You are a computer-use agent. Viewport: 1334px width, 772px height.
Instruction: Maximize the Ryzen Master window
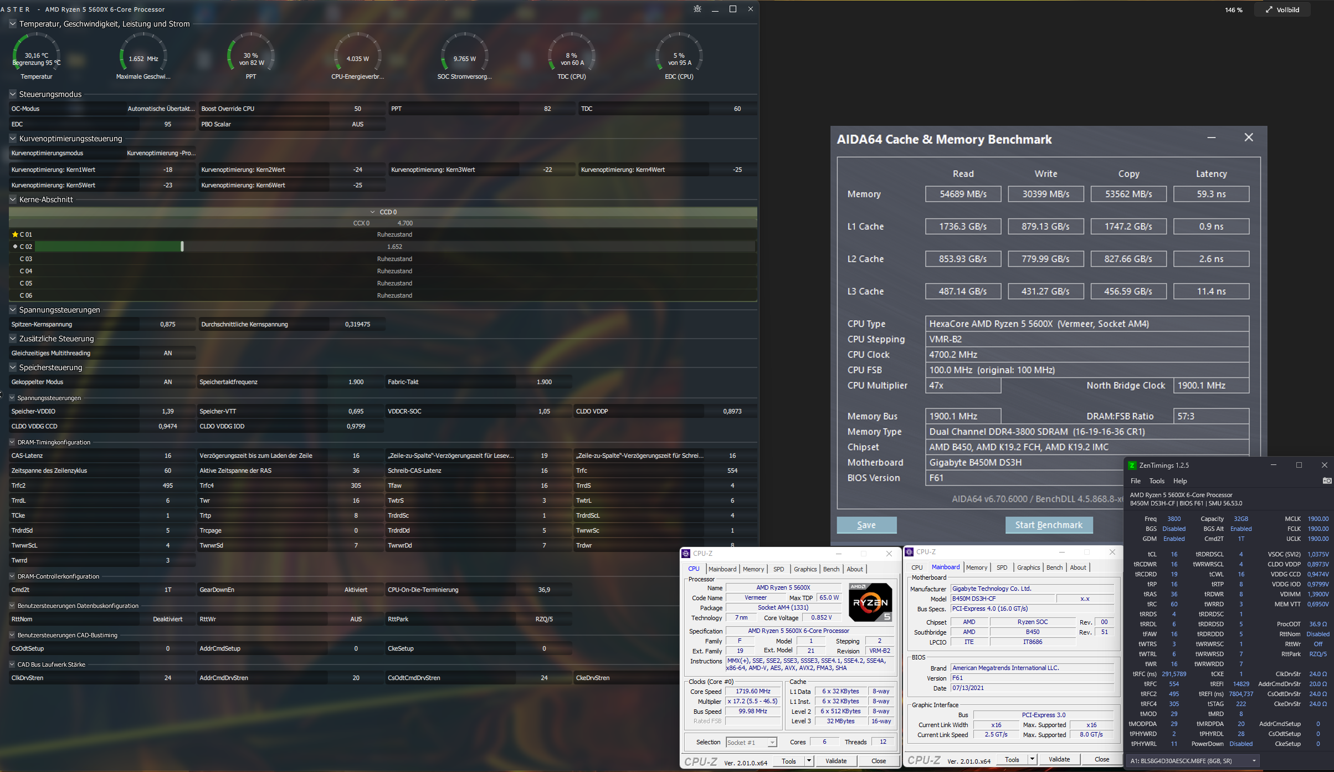[x=733, y=9]
